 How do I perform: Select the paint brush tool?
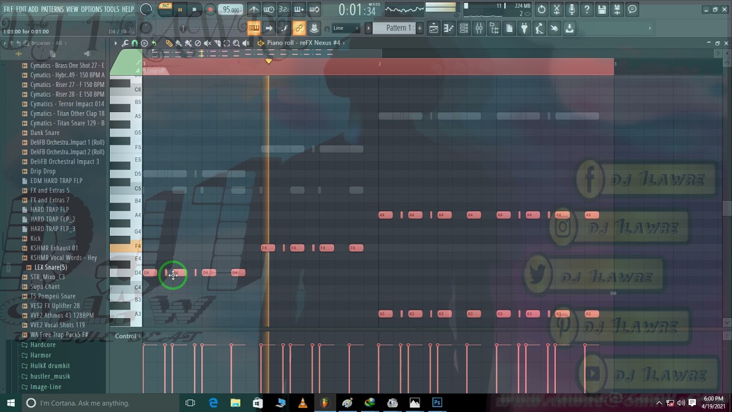[178, 43]
